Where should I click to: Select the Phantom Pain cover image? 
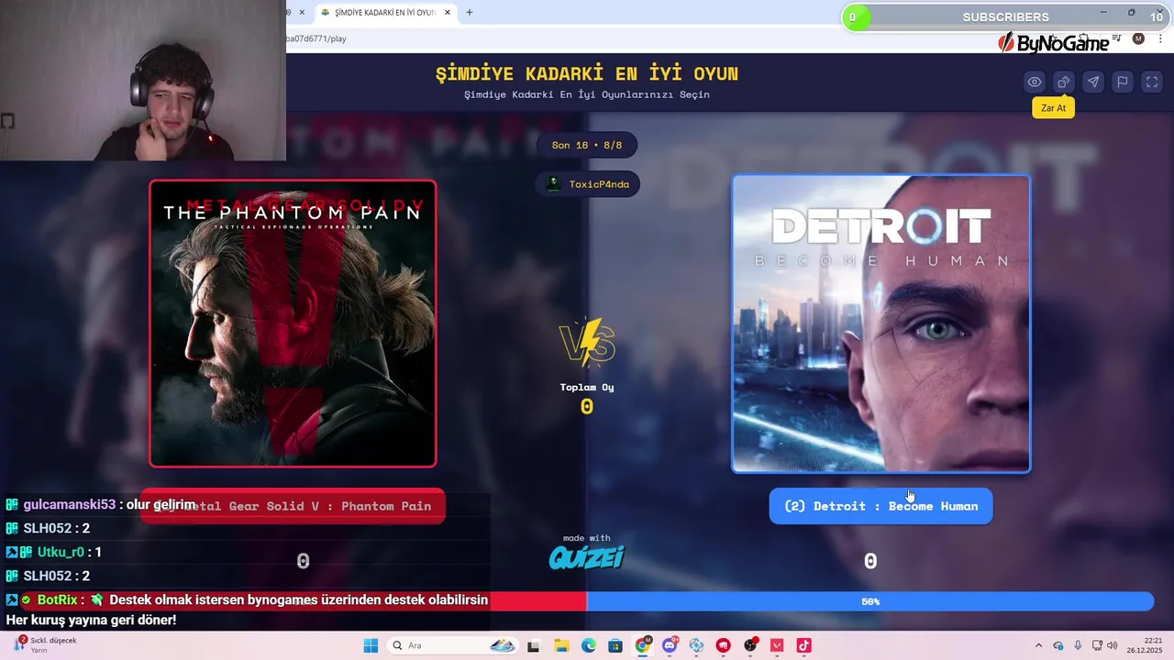click(x=293, y=324)
